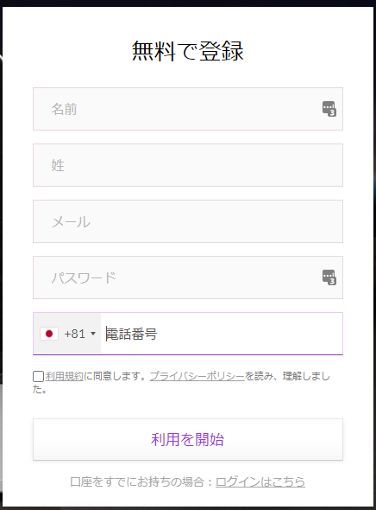Click into the メール field
Viewport: 376px width, 510px height.
(188, 221)
